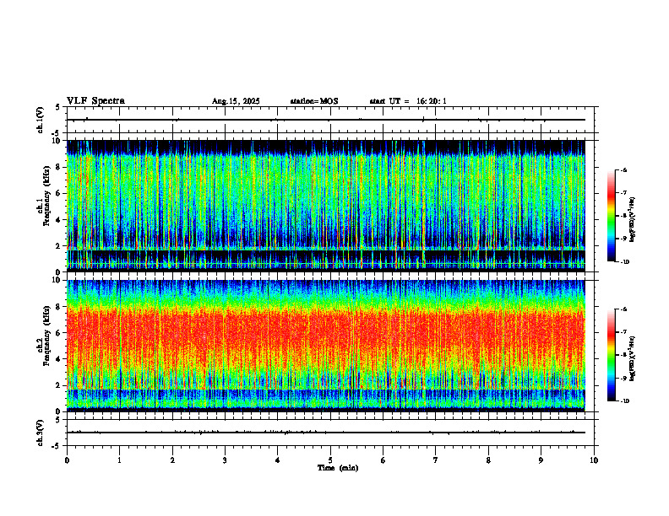Image resolution: width=669 pixels, height=516 pixels.
Task: Click tick label "0" on the time axis
Action: click(x=67, y=460)
